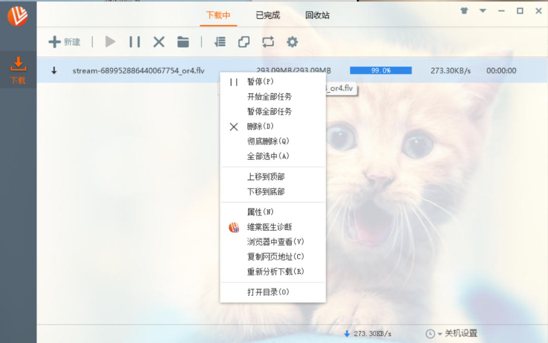Click the download arrow status icon in row
The width and height of the screenshot is (548, 343).
coord(54,71)
